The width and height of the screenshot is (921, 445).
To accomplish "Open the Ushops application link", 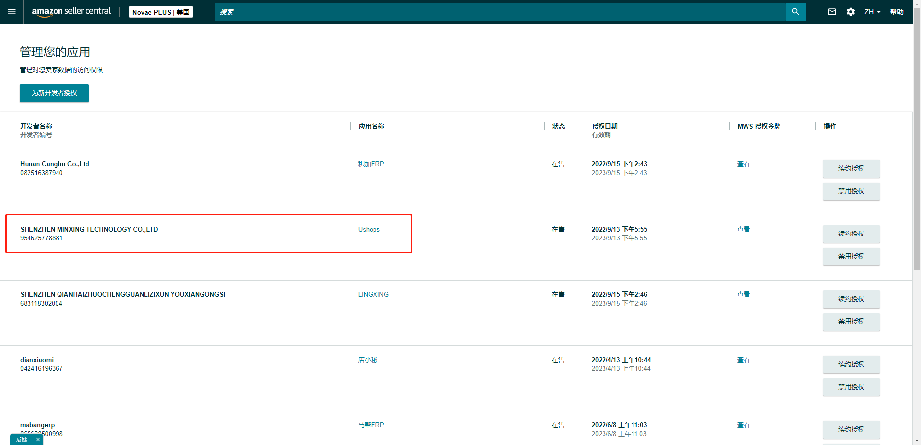I will click(x=369, y=229).
